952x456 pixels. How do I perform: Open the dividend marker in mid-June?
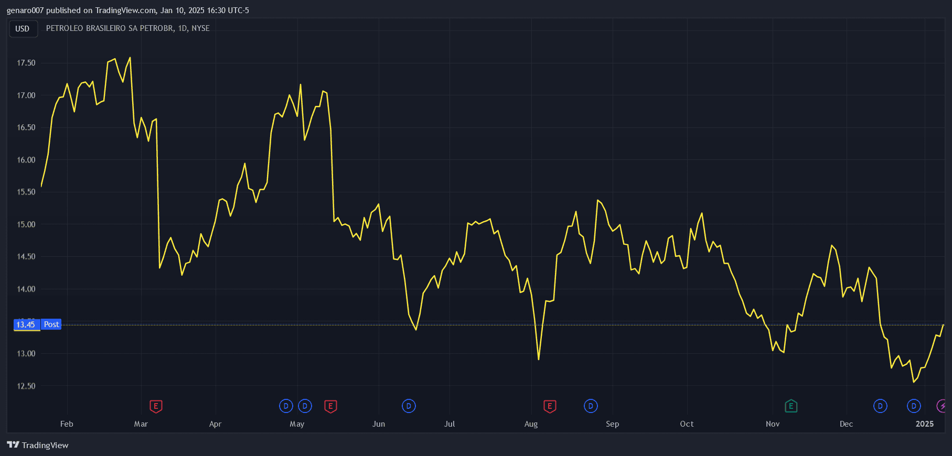pos(409,406)
